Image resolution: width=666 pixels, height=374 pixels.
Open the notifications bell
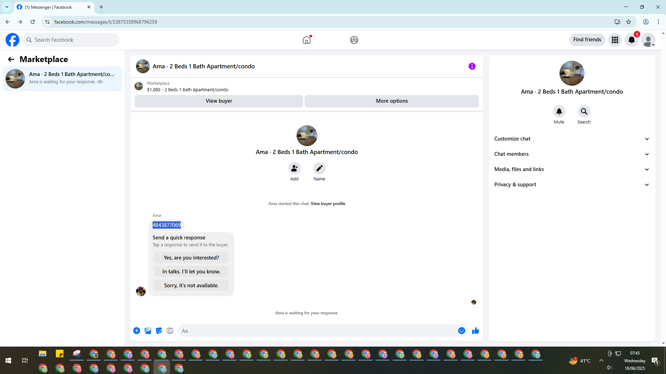[x=632, y=40]
